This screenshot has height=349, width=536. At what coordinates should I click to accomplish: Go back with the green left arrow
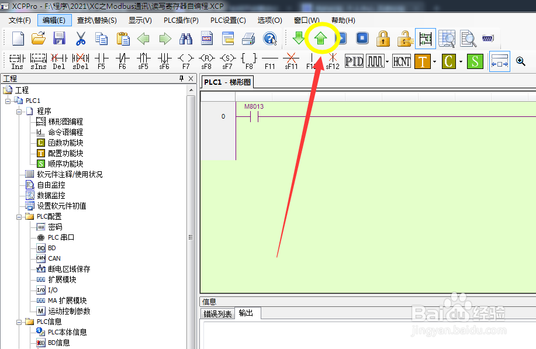pyautogui.click(x=144, y=38)
